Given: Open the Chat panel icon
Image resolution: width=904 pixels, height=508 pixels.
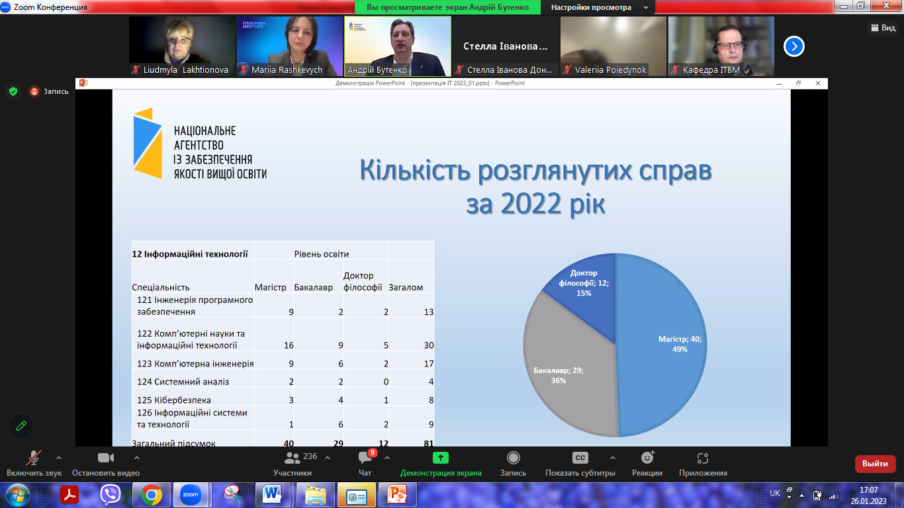Looking at the screenshot, I should pyautogui.click(x=365, y=458).
